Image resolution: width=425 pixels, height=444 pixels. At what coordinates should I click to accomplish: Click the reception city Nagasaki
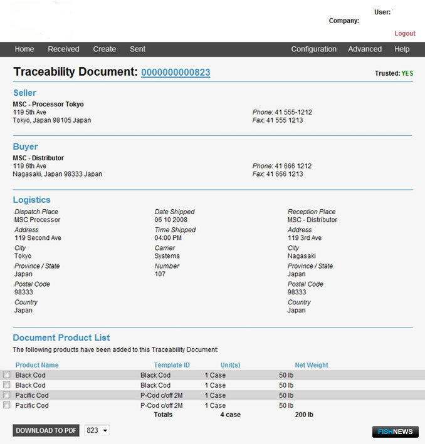coord(302,256)
